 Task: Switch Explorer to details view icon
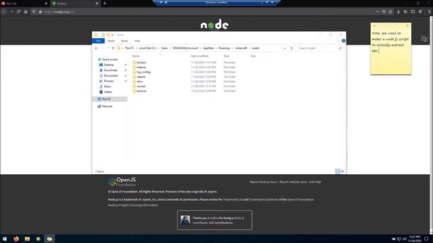[x=338, y=171]
